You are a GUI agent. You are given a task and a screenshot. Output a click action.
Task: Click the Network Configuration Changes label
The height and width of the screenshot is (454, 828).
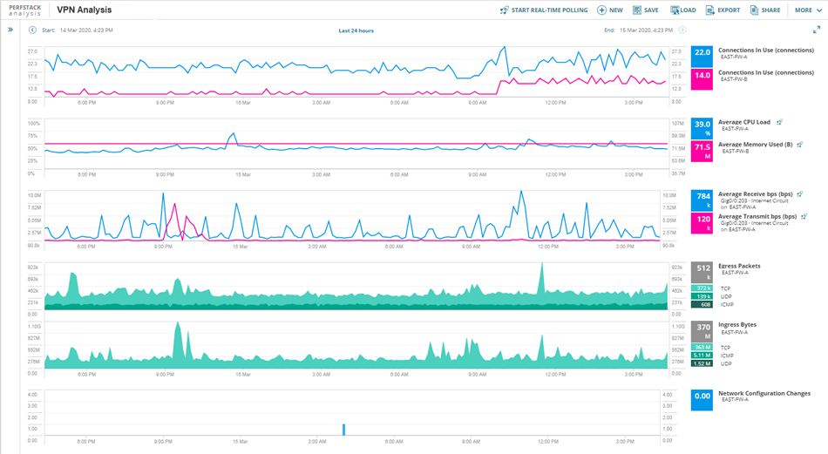point(764,393)
